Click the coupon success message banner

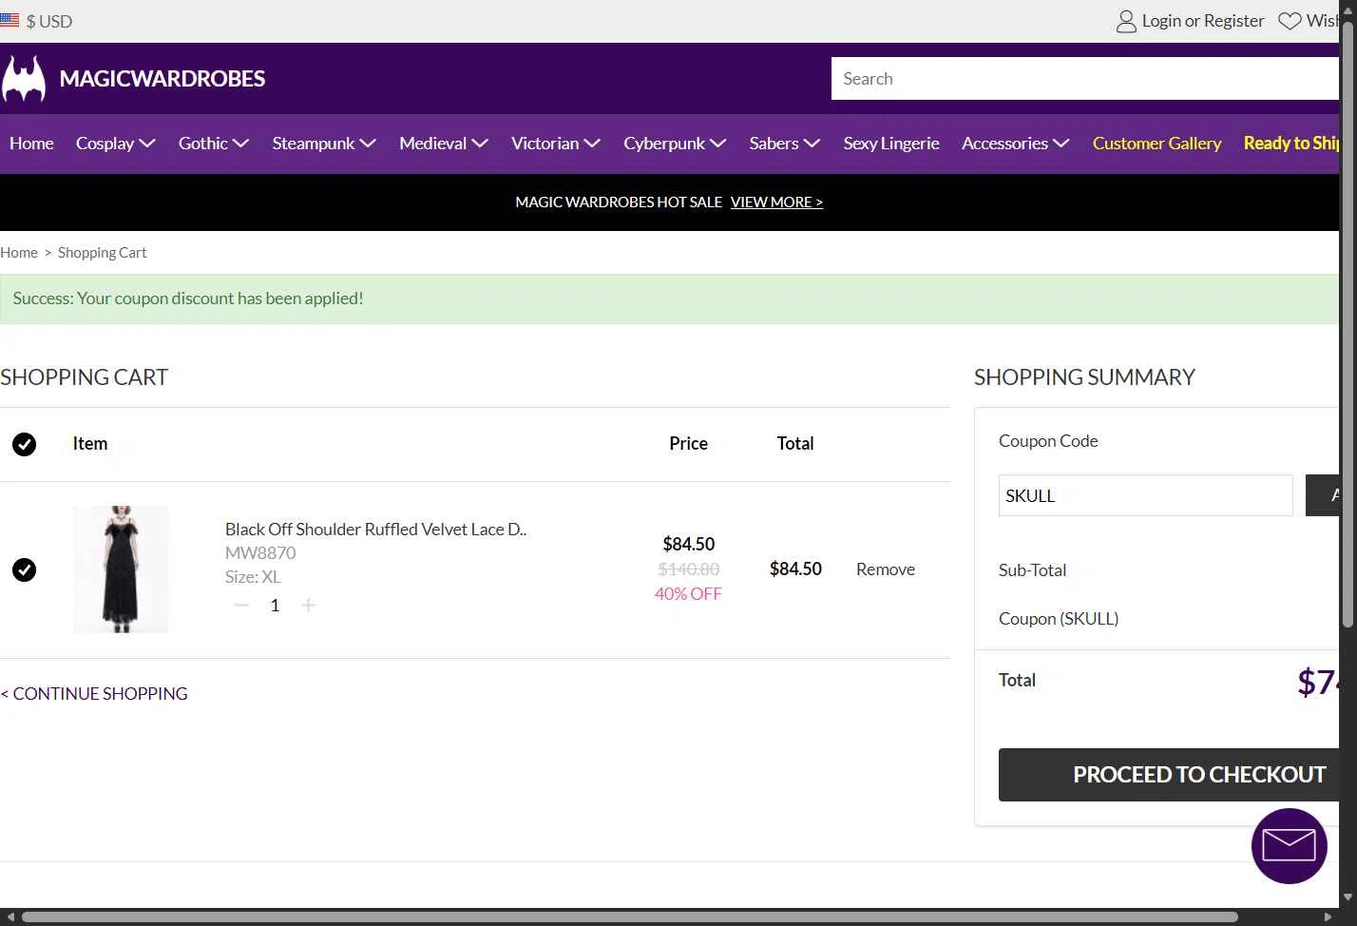669,299
